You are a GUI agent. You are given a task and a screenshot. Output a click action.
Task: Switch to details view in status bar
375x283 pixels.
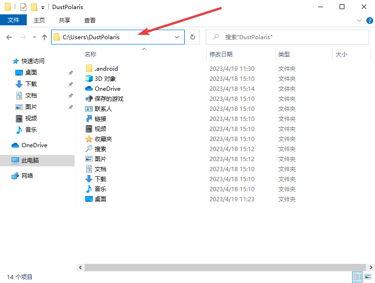[357, 277]
